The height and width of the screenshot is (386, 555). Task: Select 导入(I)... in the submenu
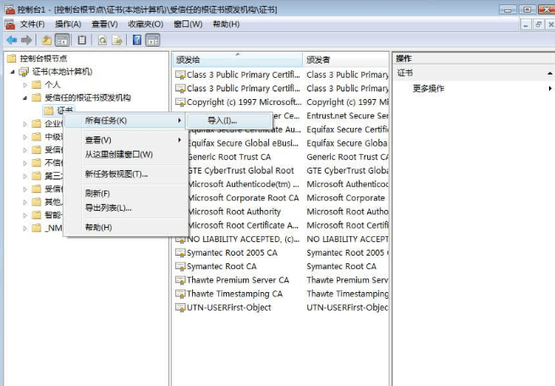(223, 121)
